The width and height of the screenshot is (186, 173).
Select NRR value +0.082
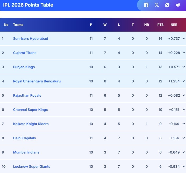(x=174, y=95)
